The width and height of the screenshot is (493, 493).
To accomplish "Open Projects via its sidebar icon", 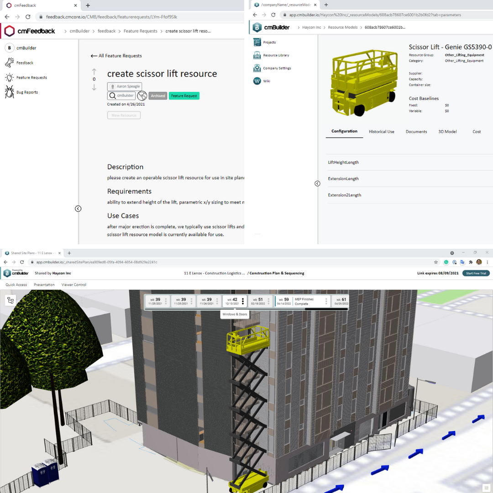I will [257, 42].
